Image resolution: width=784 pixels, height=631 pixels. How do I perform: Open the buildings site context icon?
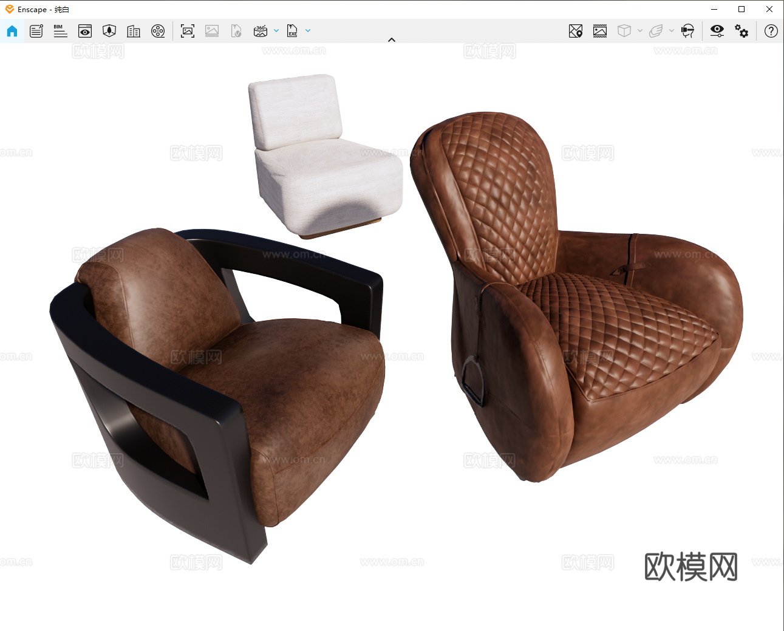[134, 31]
